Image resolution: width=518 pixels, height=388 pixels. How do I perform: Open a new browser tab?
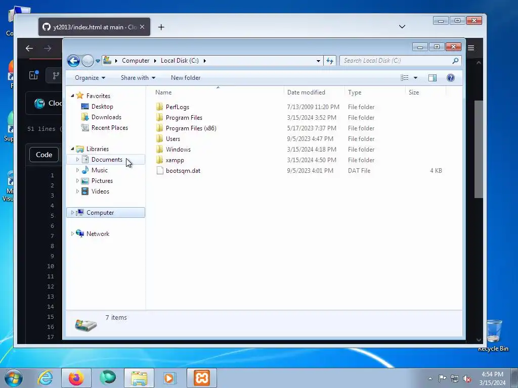(x=161, y=27)
